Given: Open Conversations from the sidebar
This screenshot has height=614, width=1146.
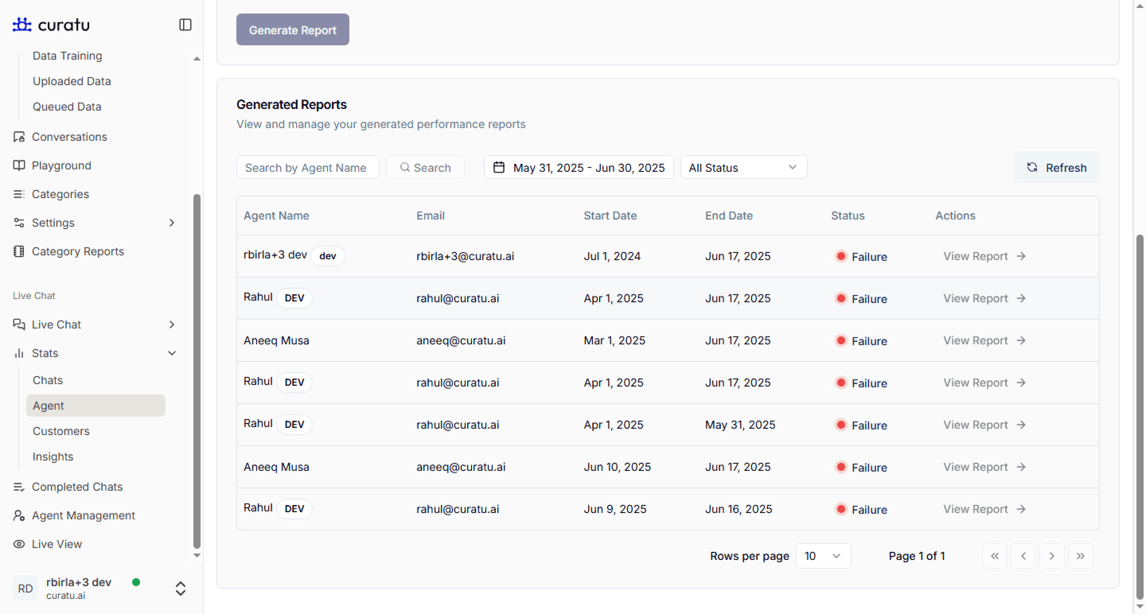Looking at the screenshot, I should (x=69, y=137).
